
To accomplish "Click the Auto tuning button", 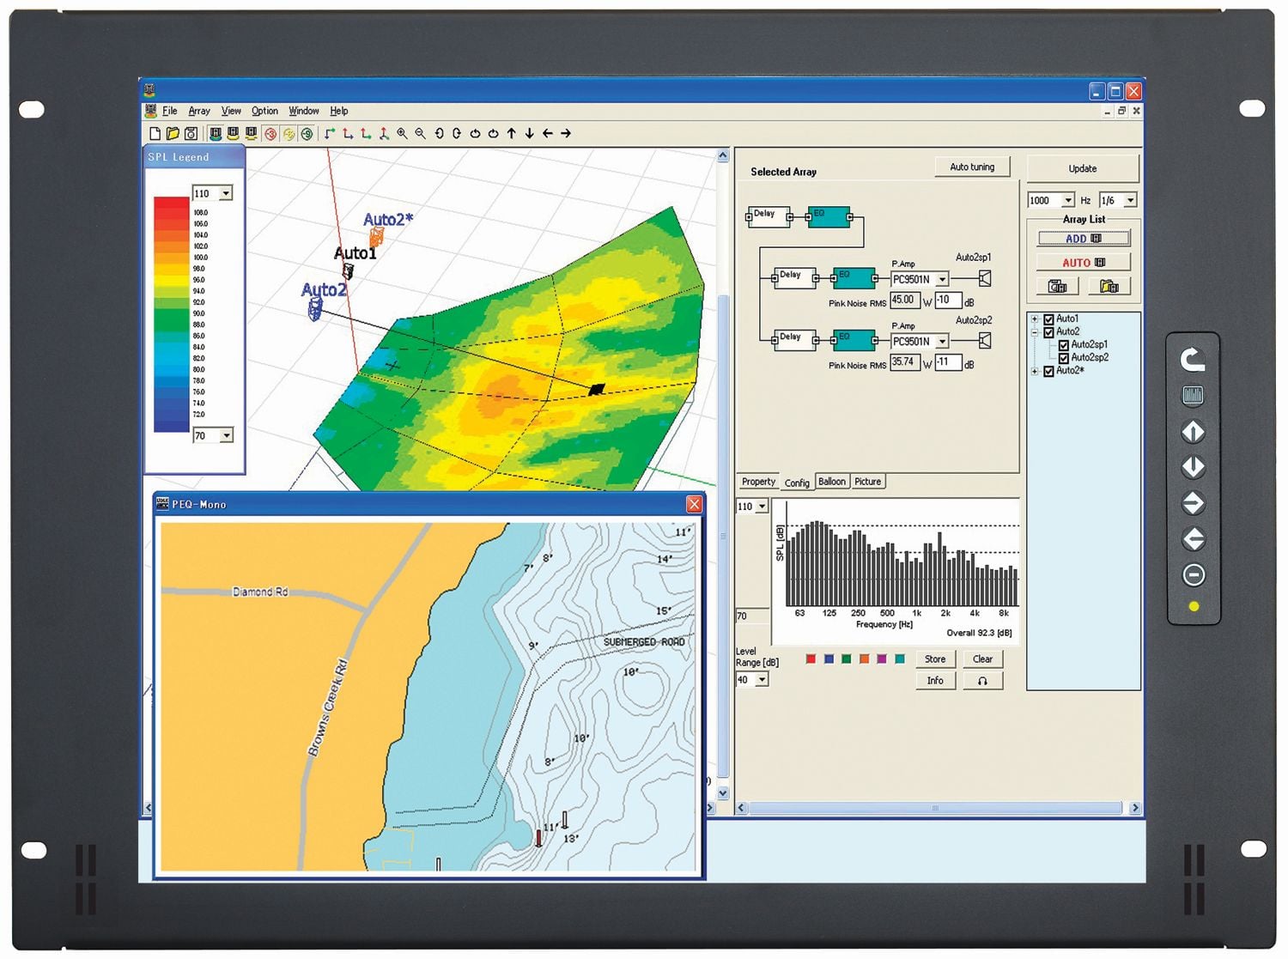I will (x=972, y=167).
